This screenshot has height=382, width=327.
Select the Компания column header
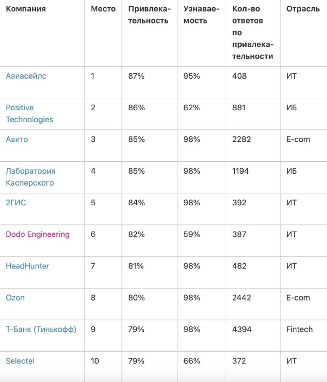26,9
